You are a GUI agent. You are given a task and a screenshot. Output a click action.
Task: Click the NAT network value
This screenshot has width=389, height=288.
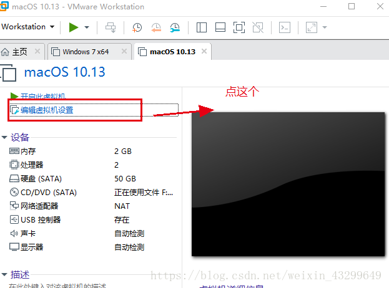[122, 206]
